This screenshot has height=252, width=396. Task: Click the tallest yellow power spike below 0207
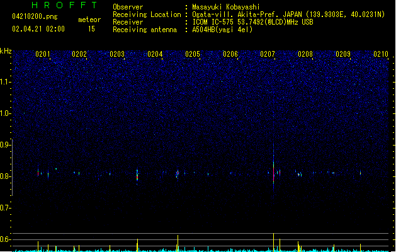[273, 242]
